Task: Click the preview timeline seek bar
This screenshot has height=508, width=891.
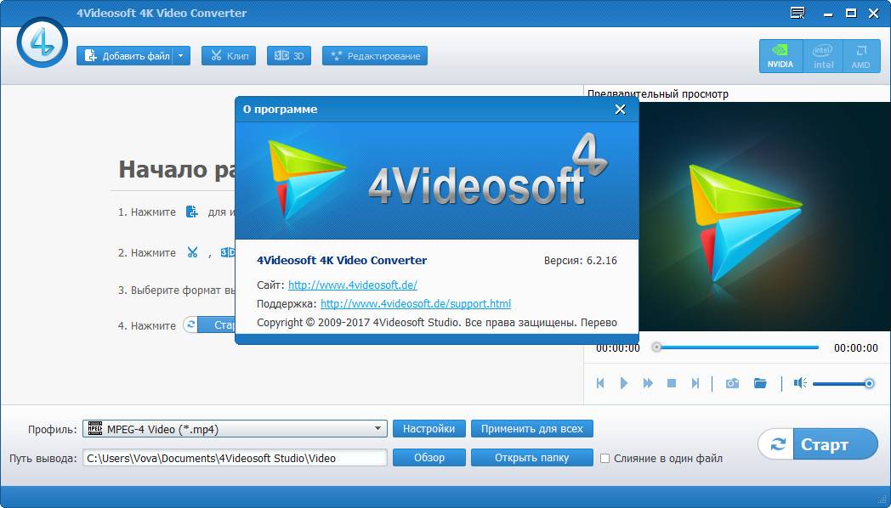Action: pos(737,347)
